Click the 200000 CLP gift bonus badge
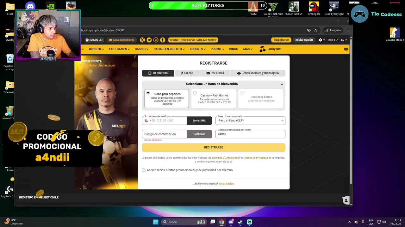This screenshot has width=405, height=227. pos(94,40)
